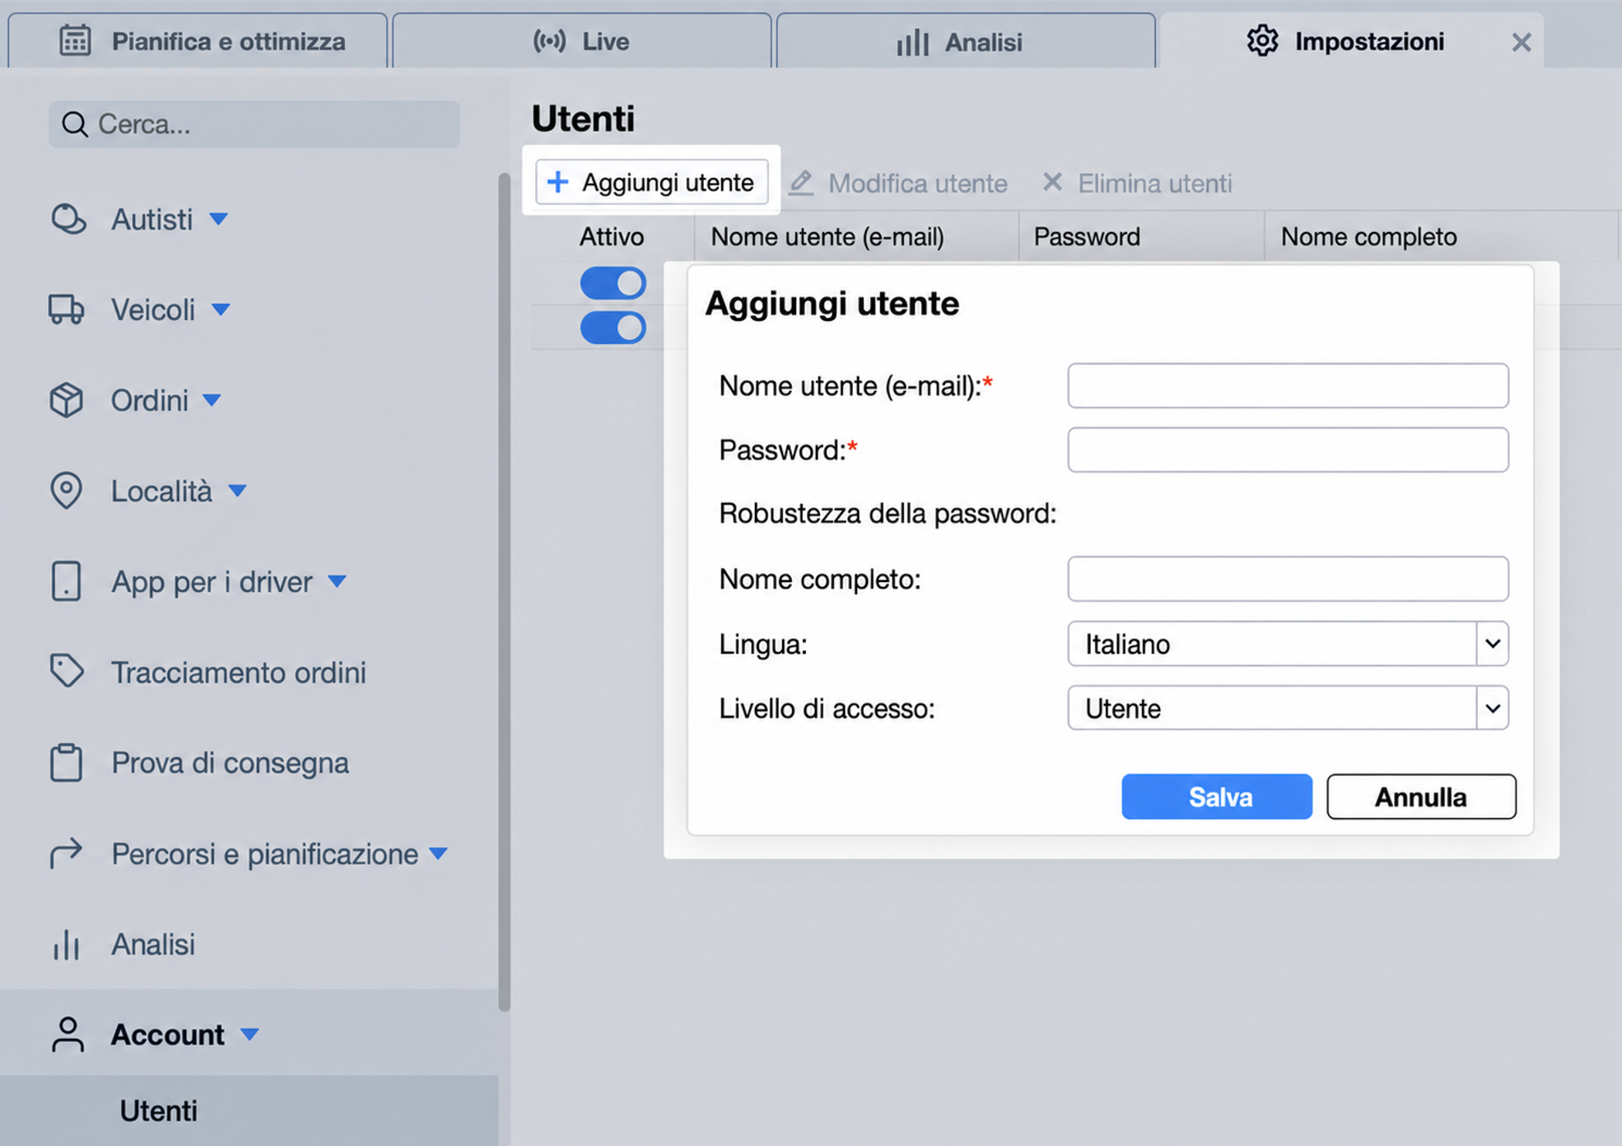
Task: Expand the Veicoli submenu arrow
Action: [x=221, y=310]
